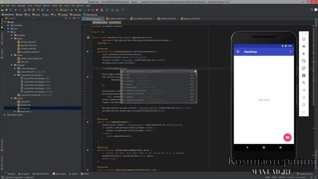This screenshot has height=179, width=318.
Task: Open the Logcat tool window
Action: [x=23, y=174]
